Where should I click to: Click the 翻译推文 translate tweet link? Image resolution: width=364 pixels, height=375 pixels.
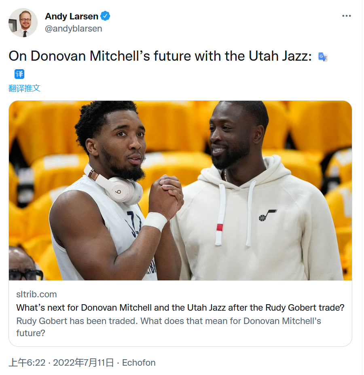tap(24, 88)
